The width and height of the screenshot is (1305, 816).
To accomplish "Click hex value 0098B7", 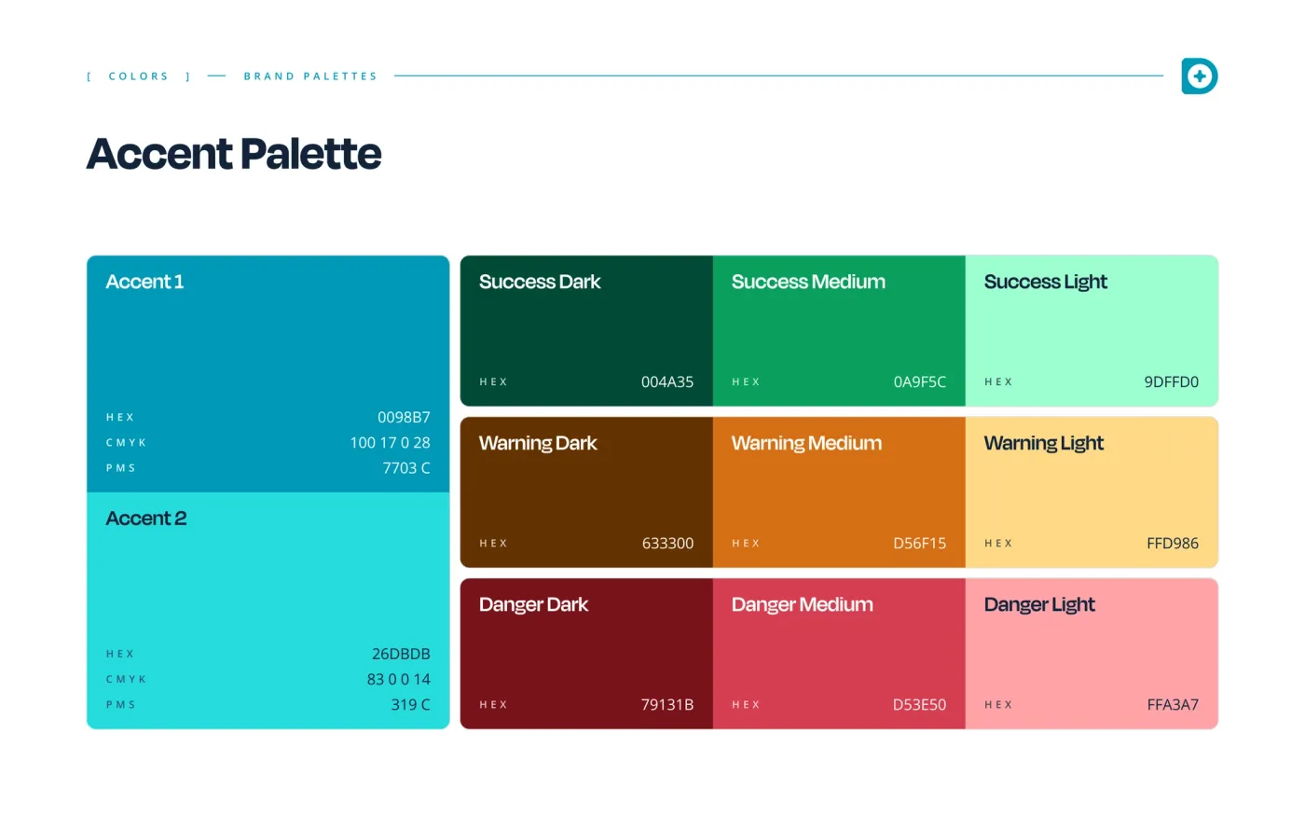I will [x=404, y=417].
